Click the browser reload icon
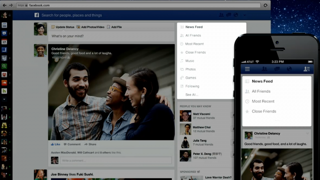The height and width of the screenshot is (180, 320). (x=265, y=5)
